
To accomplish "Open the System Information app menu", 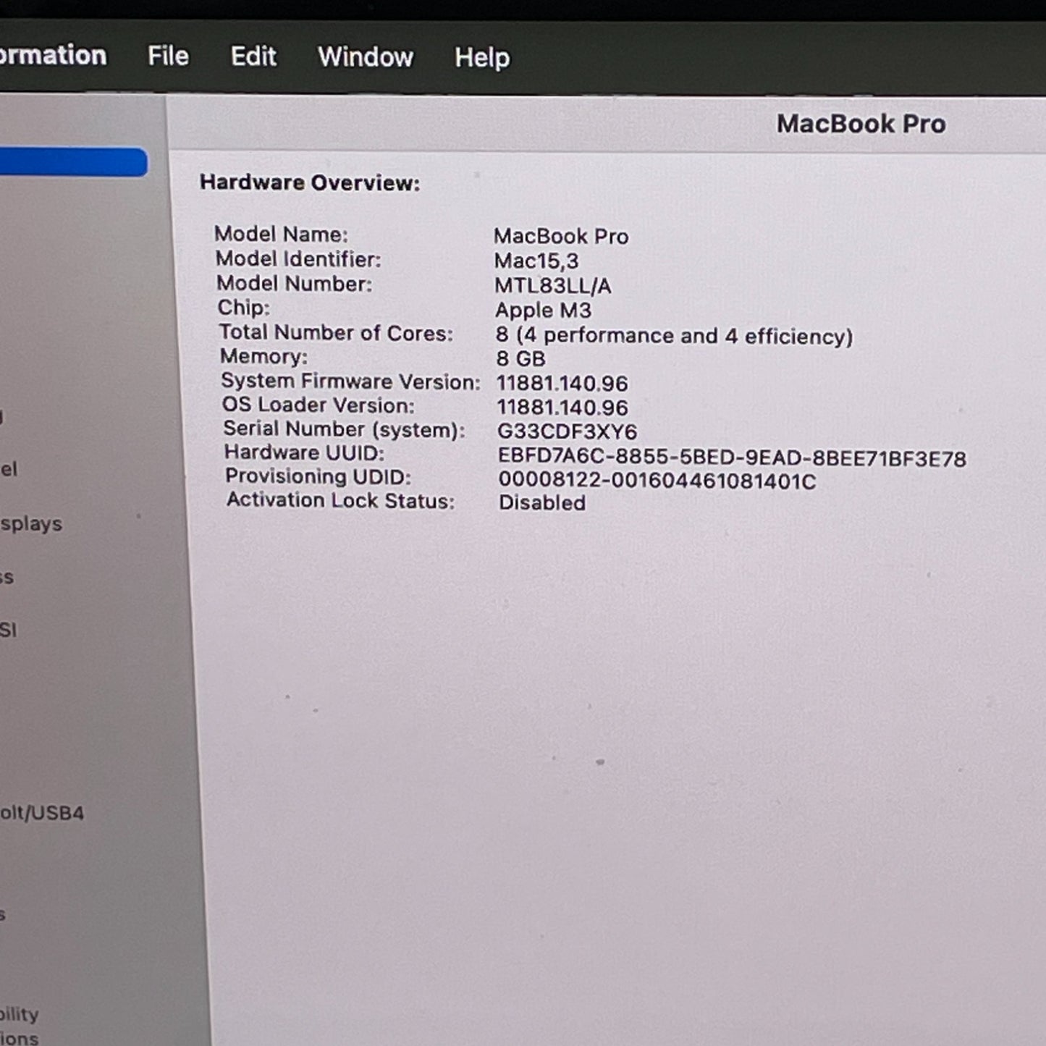I will pos(53,55).
